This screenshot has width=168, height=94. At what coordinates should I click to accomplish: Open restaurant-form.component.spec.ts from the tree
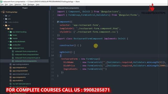coord(27,58)
